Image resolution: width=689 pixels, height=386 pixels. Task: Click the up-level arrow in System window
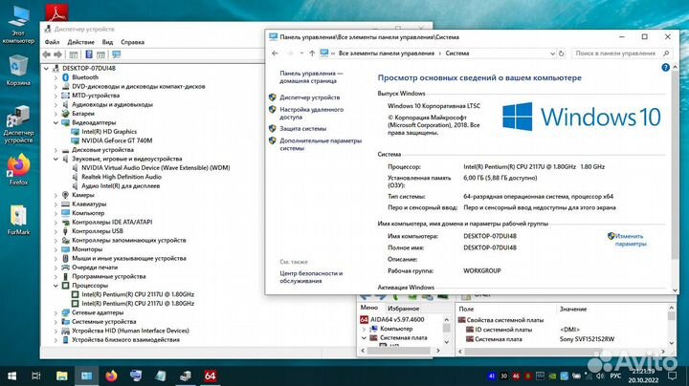click(x=312, y=54)
